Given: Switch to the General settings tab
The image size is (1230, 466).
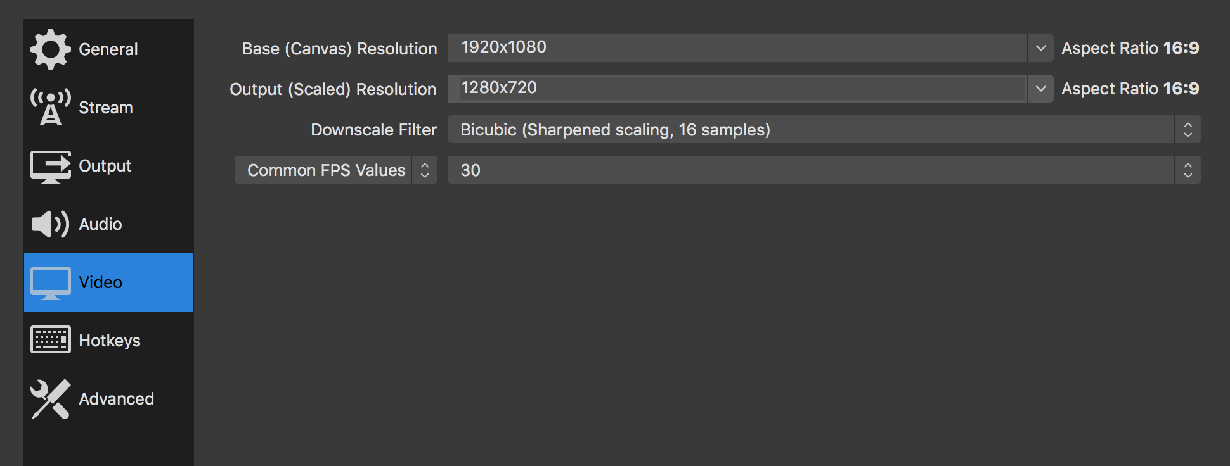Looking at the screenshot, I should 108,49.
